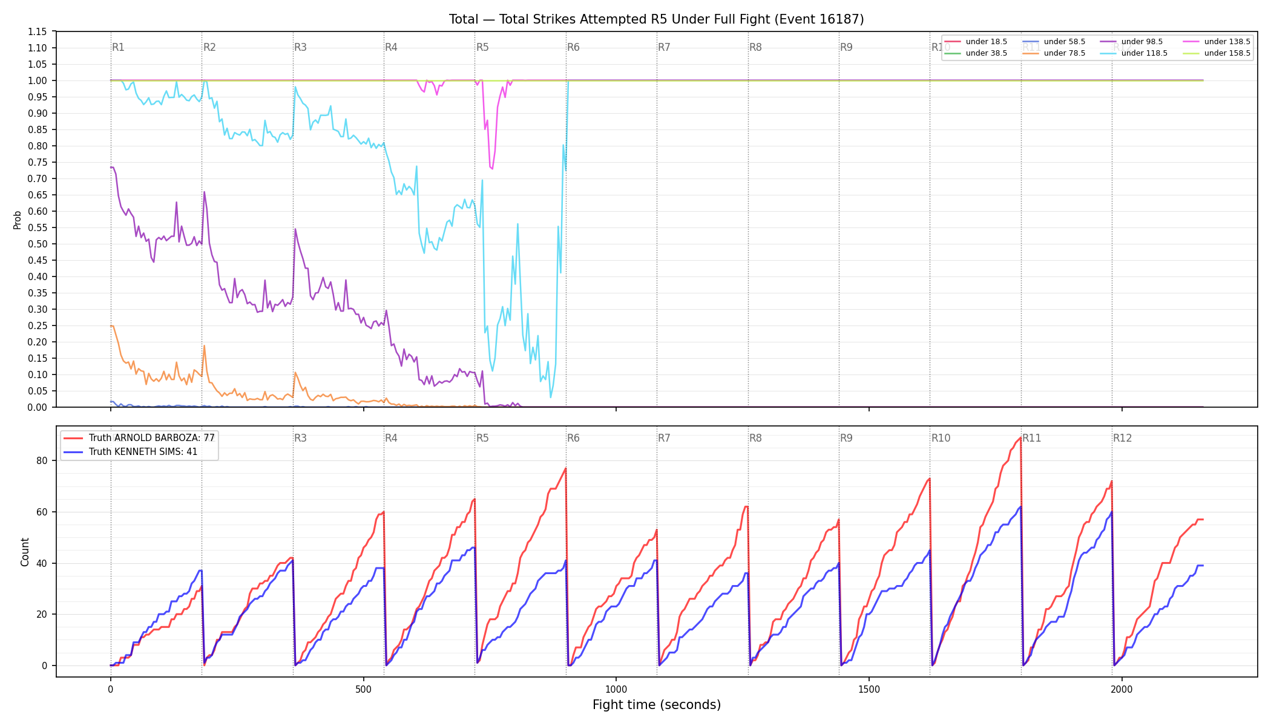Click the 1.00 tick on Prob axis
Viewport: 1271px width, 726px height.
[37, 80]
